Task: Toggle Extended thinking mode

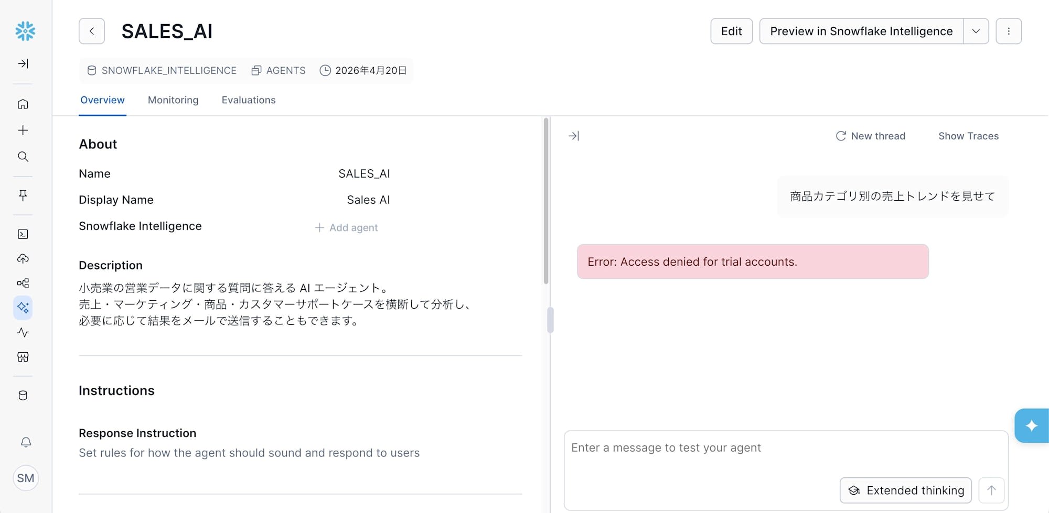Action: (906, 490)
